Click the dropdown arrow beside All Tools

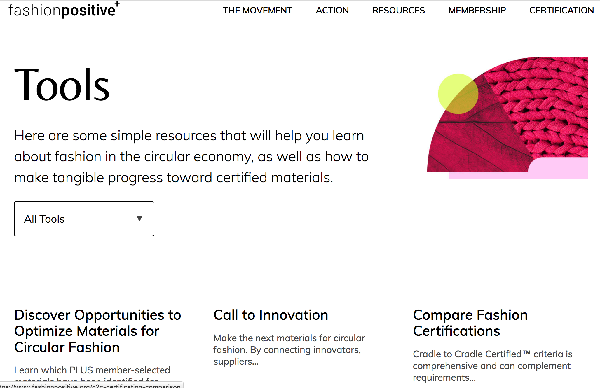[139, 219]
